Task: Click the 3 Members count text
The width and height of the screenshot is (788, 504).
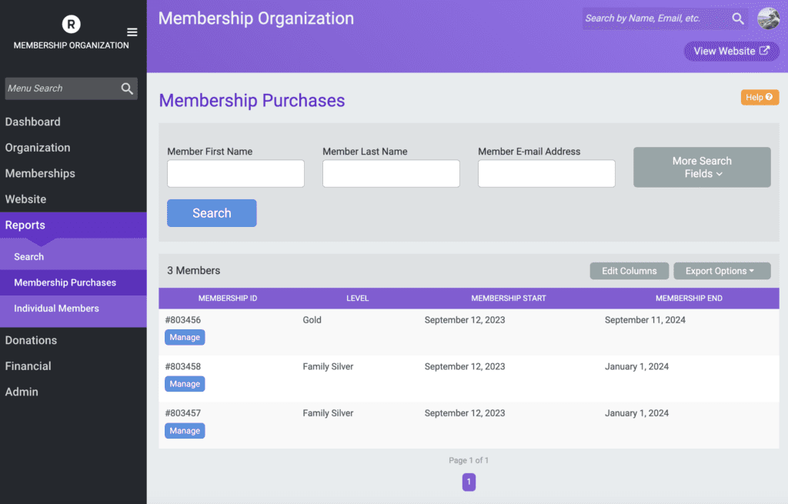Action: 193,270
